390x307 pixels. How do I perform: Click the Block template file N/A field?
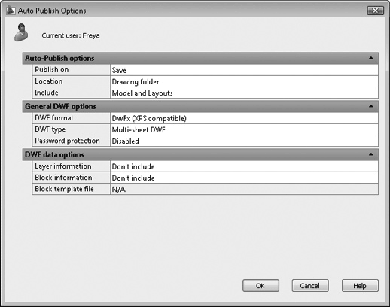(x=244, y=189)
